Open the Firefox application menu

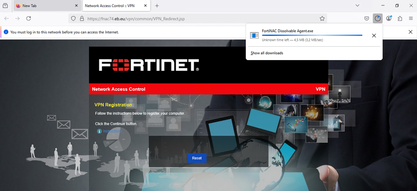411,18
